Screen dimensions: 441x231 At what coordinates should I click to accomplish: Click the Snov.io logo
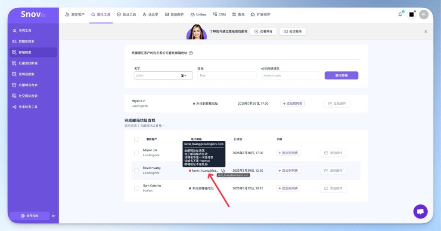(x=33, y=14)
